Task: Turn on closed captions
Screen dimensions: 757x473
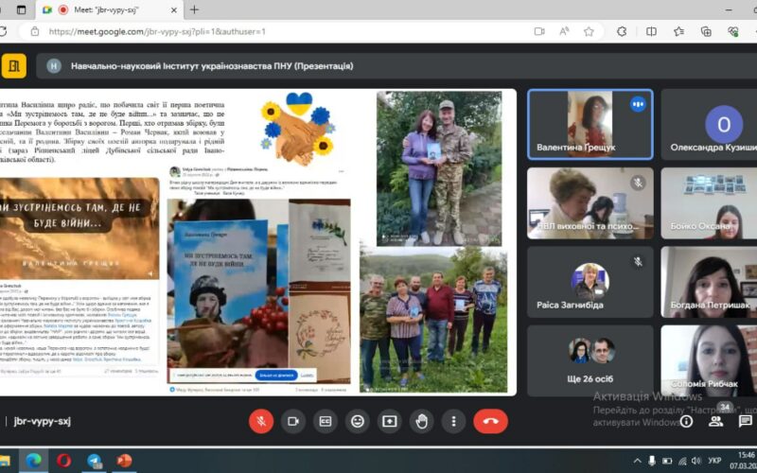Action: pos(326,421)
